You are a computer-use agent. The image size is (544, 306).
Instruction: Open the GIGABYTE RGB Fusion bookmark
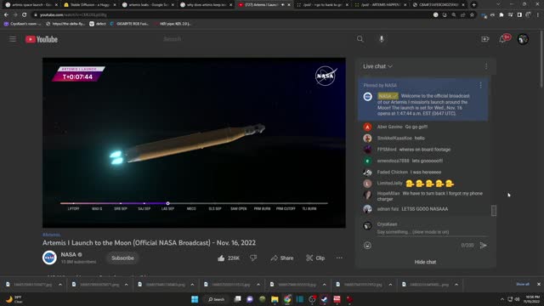coord(129,24)
